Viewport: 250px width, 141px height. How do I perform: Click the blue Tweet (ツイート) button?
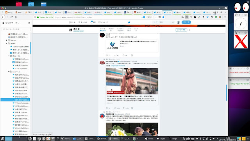click(186, 22)
